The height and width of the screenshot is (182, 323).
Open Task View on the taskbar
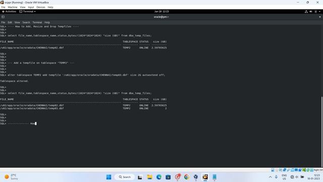[x=140, y=177]
